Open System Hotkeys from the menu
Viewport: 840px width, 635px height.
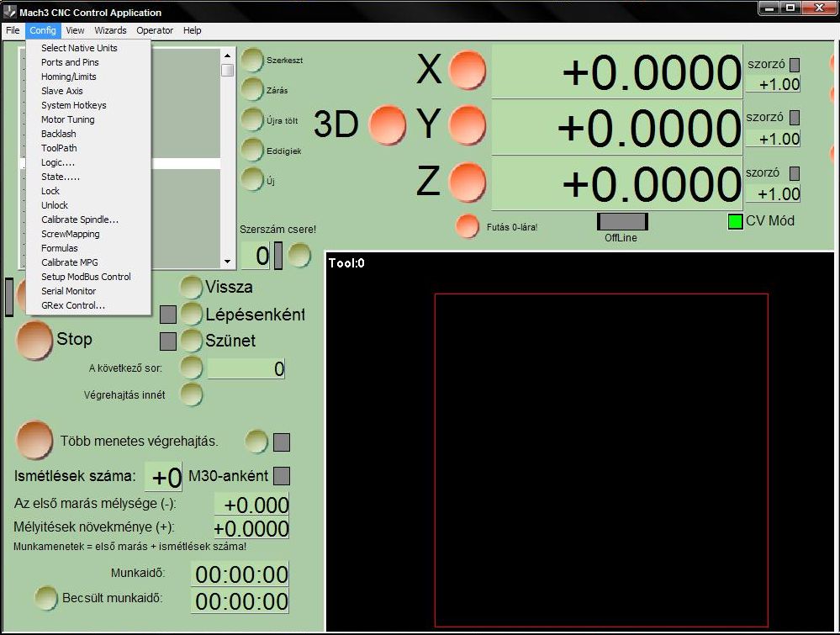(x=87, y=105)
